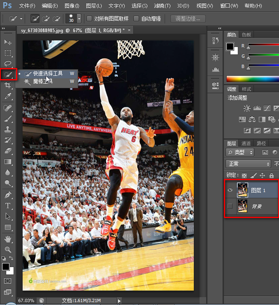Image resolution: width=279 pixels, height=305 pixels.
Task: Select the Dodge tool
Action: pos(8,183)
